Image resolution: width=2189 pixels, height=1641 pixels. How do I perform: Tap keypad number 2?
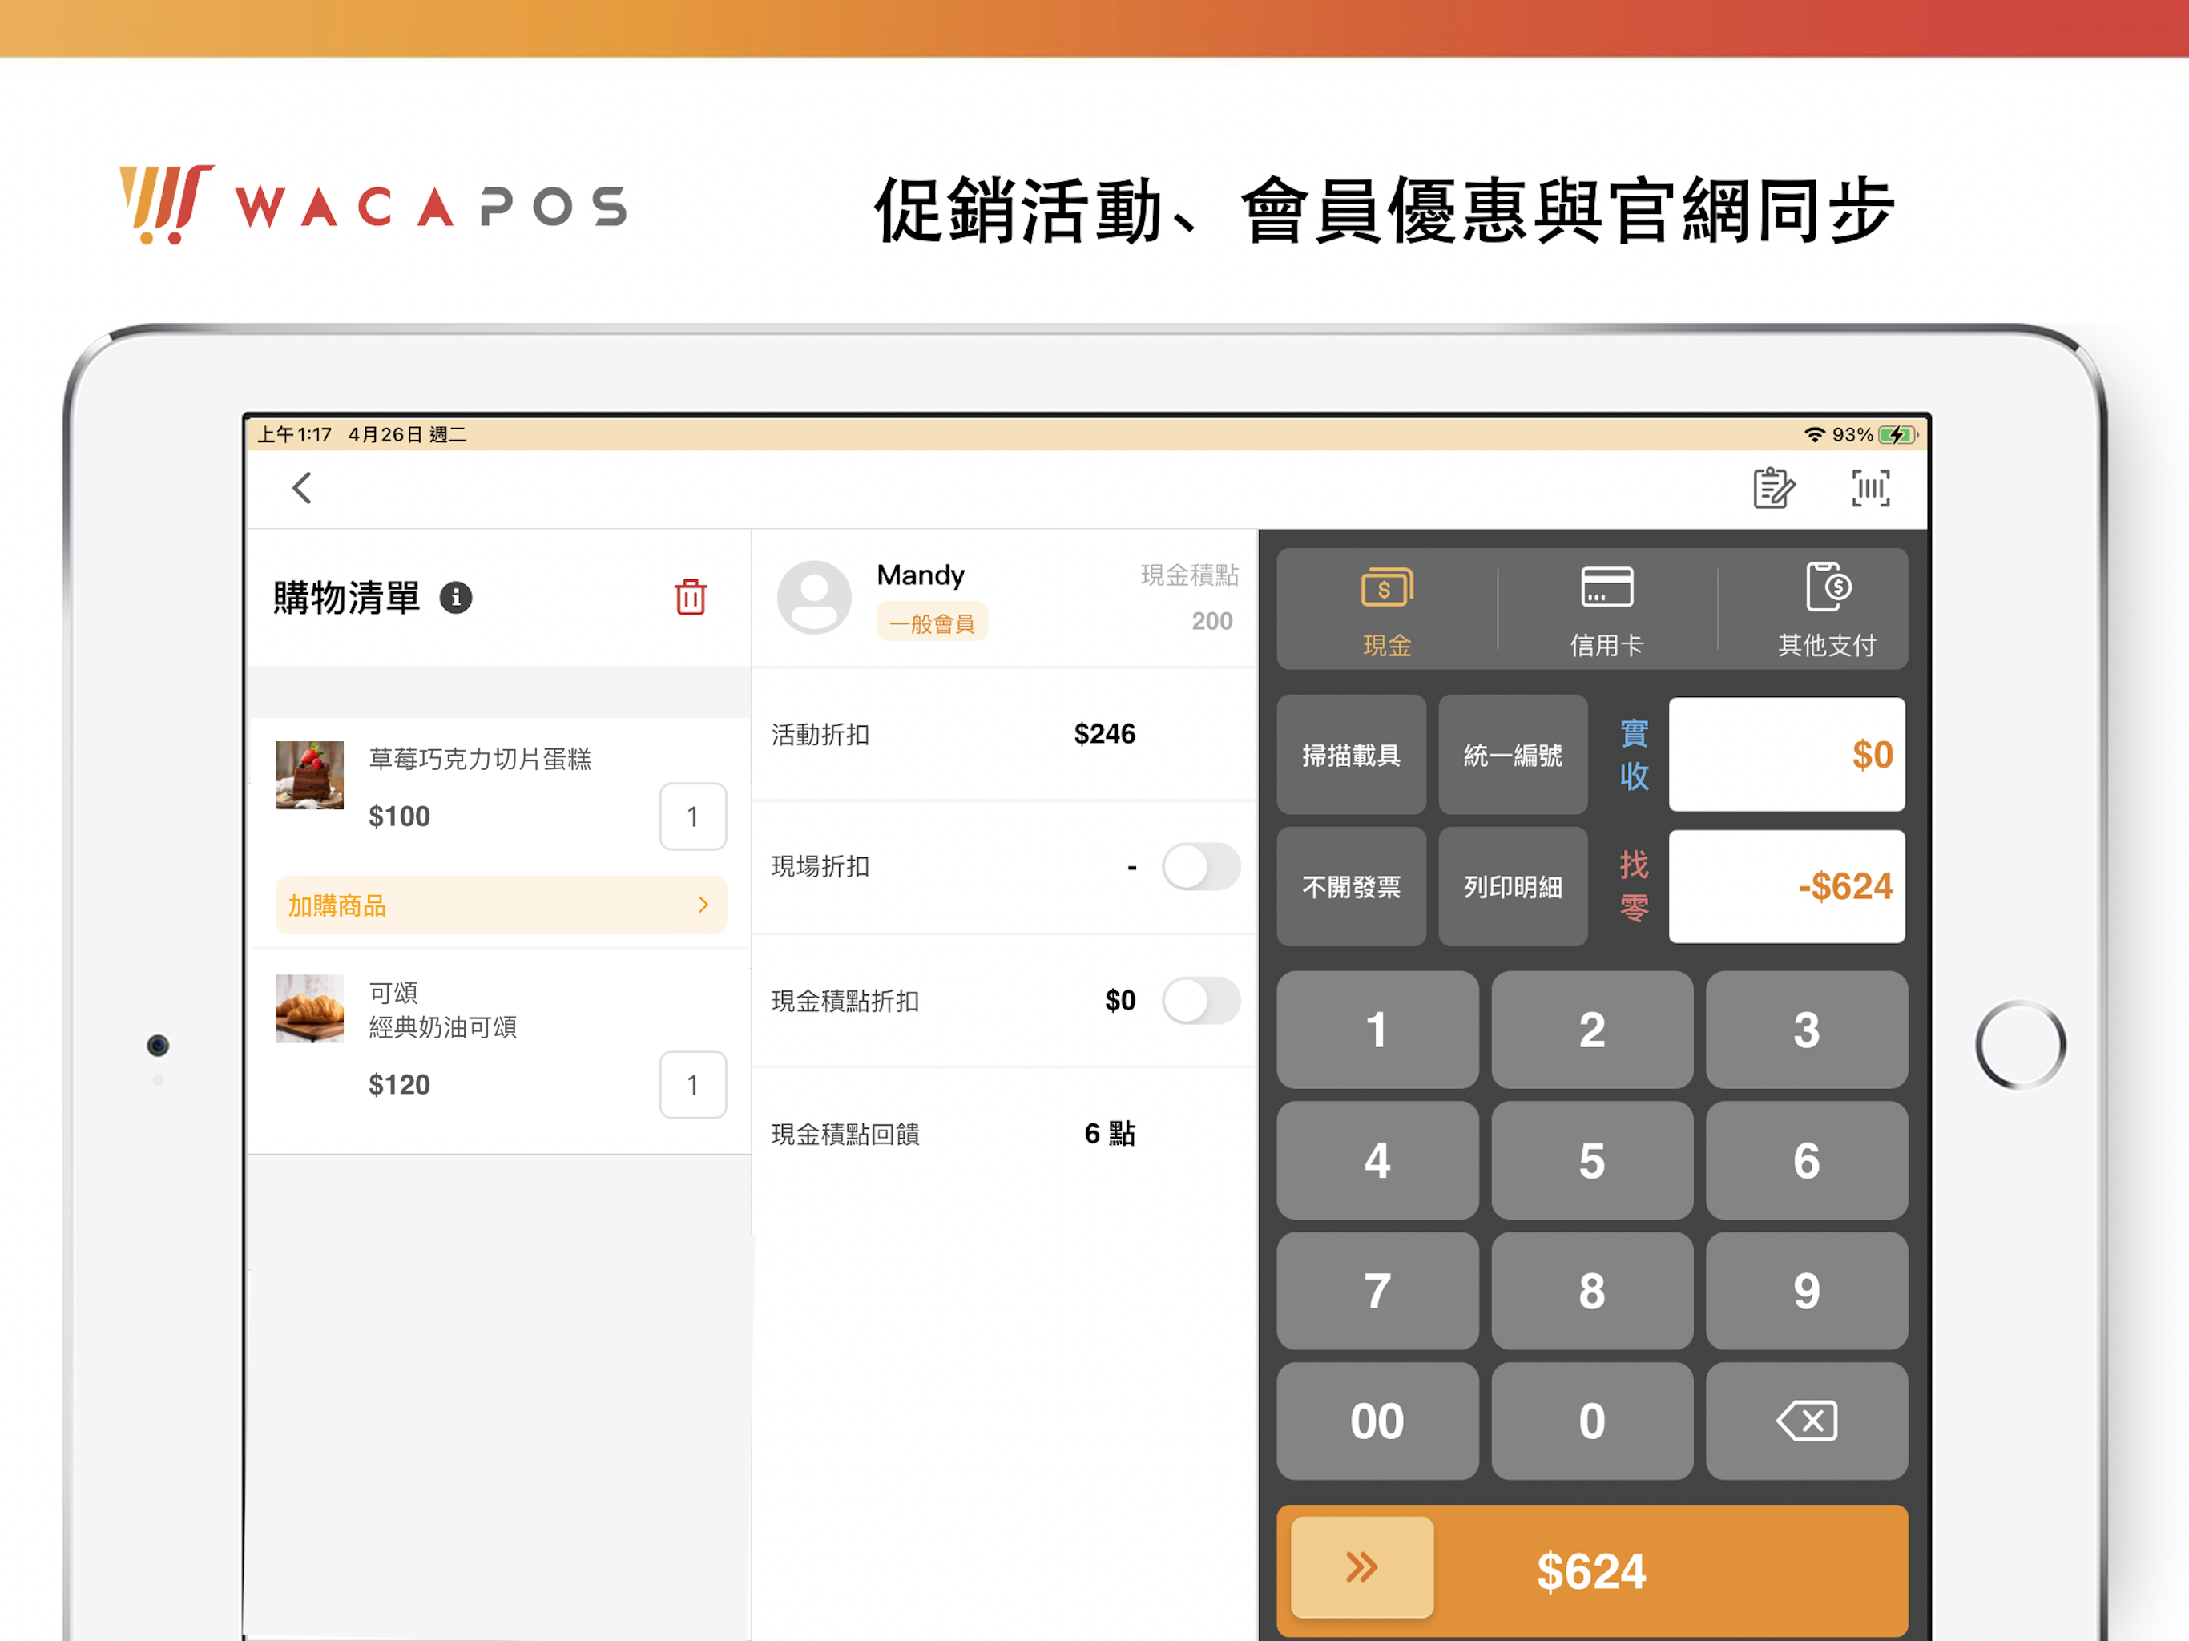pos(1591,1030)
